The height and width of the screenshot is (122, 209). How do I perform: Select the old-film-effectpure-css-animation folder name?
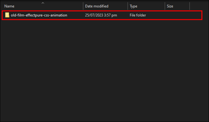coord(39,15)
